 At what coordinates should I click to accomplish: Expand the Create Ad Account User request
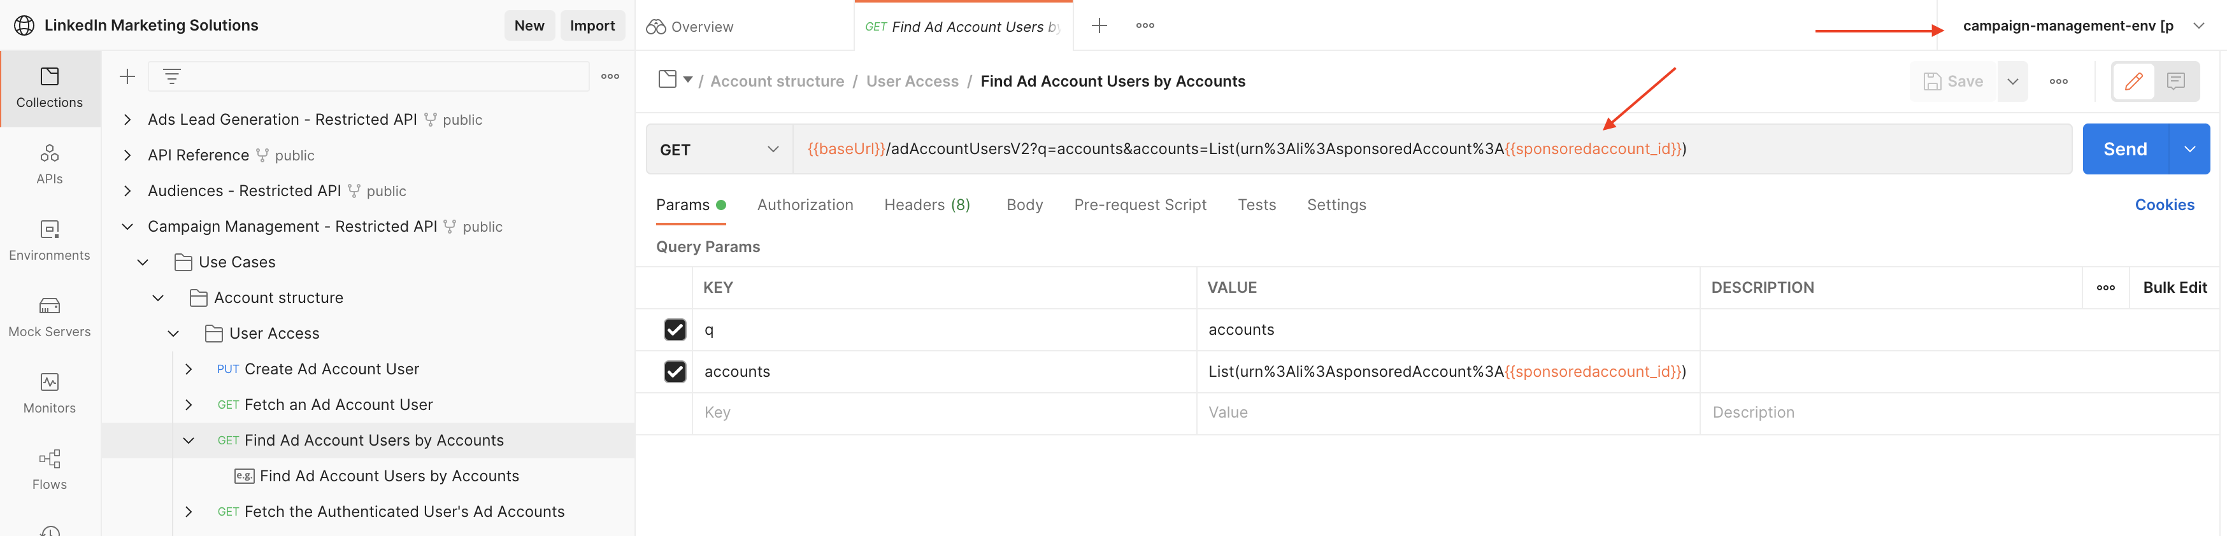[189, 369]
